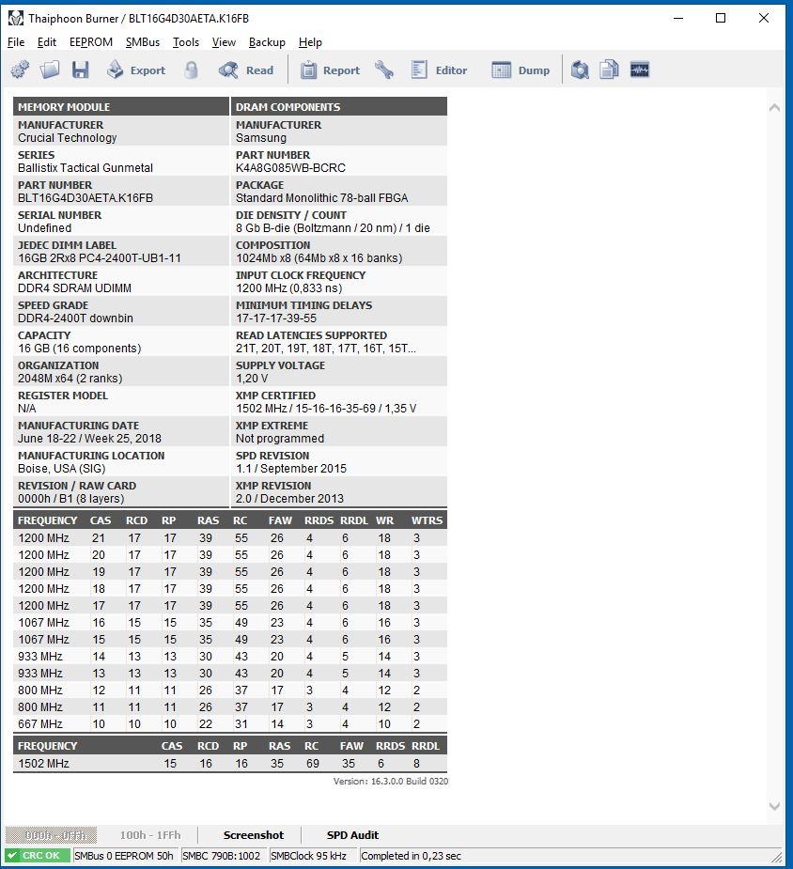
Task: Open settings gear icon in toolbar
Action: tap(20, 70)
